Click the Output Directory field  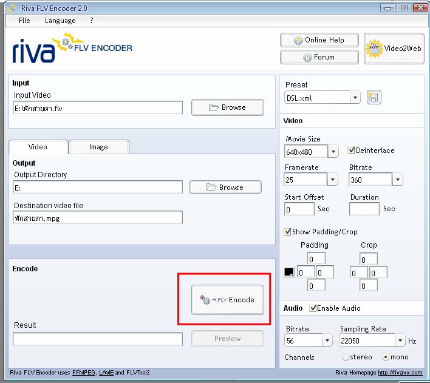(x=98, y=187)
